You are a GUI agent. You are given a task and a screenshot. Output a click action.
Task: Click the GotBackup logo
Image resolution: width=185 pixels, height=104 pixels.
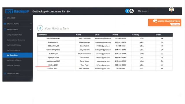pos(17,11)
